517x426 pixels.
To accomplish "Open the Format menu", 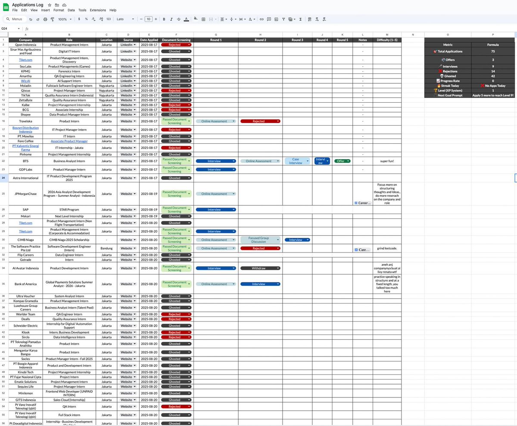I will pyautogui.click(x=59, y=10).
